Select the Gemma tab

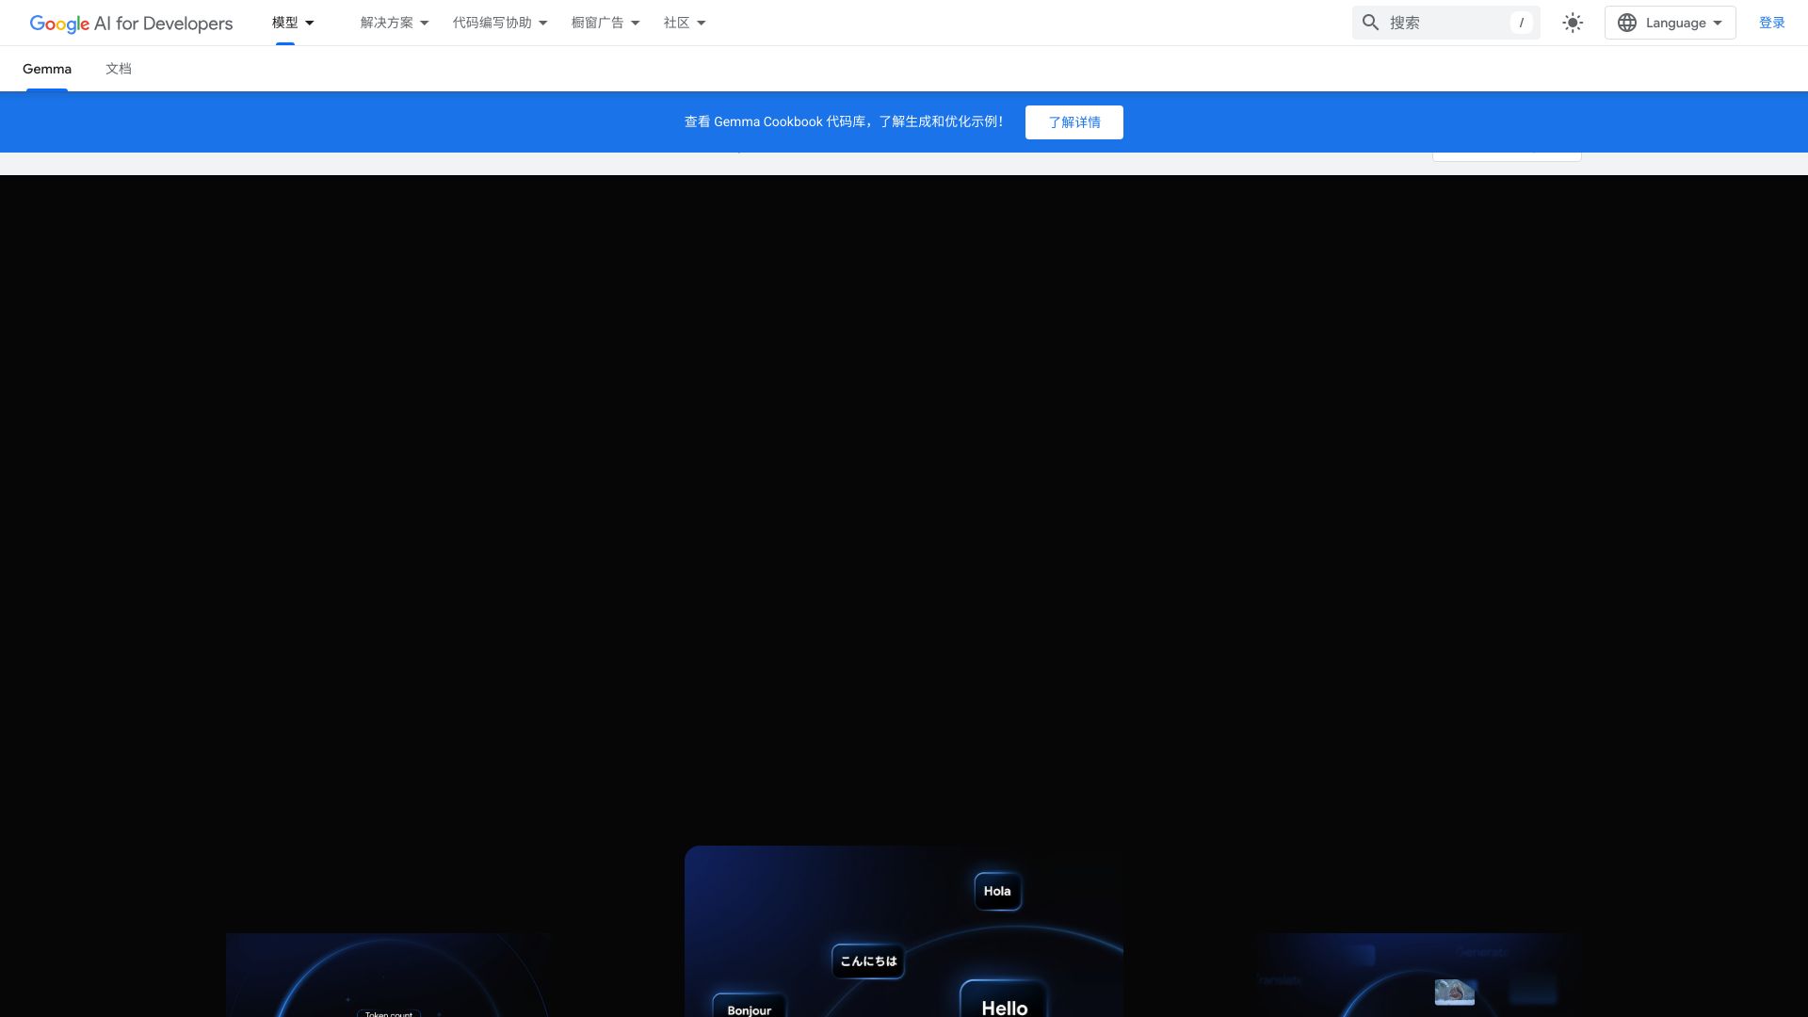(x=47, y=69)
